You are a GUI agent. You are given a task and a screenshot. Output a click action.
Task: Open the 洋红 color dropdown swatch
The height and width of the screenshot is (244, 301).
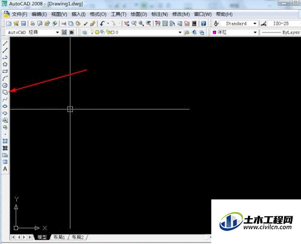214,32
